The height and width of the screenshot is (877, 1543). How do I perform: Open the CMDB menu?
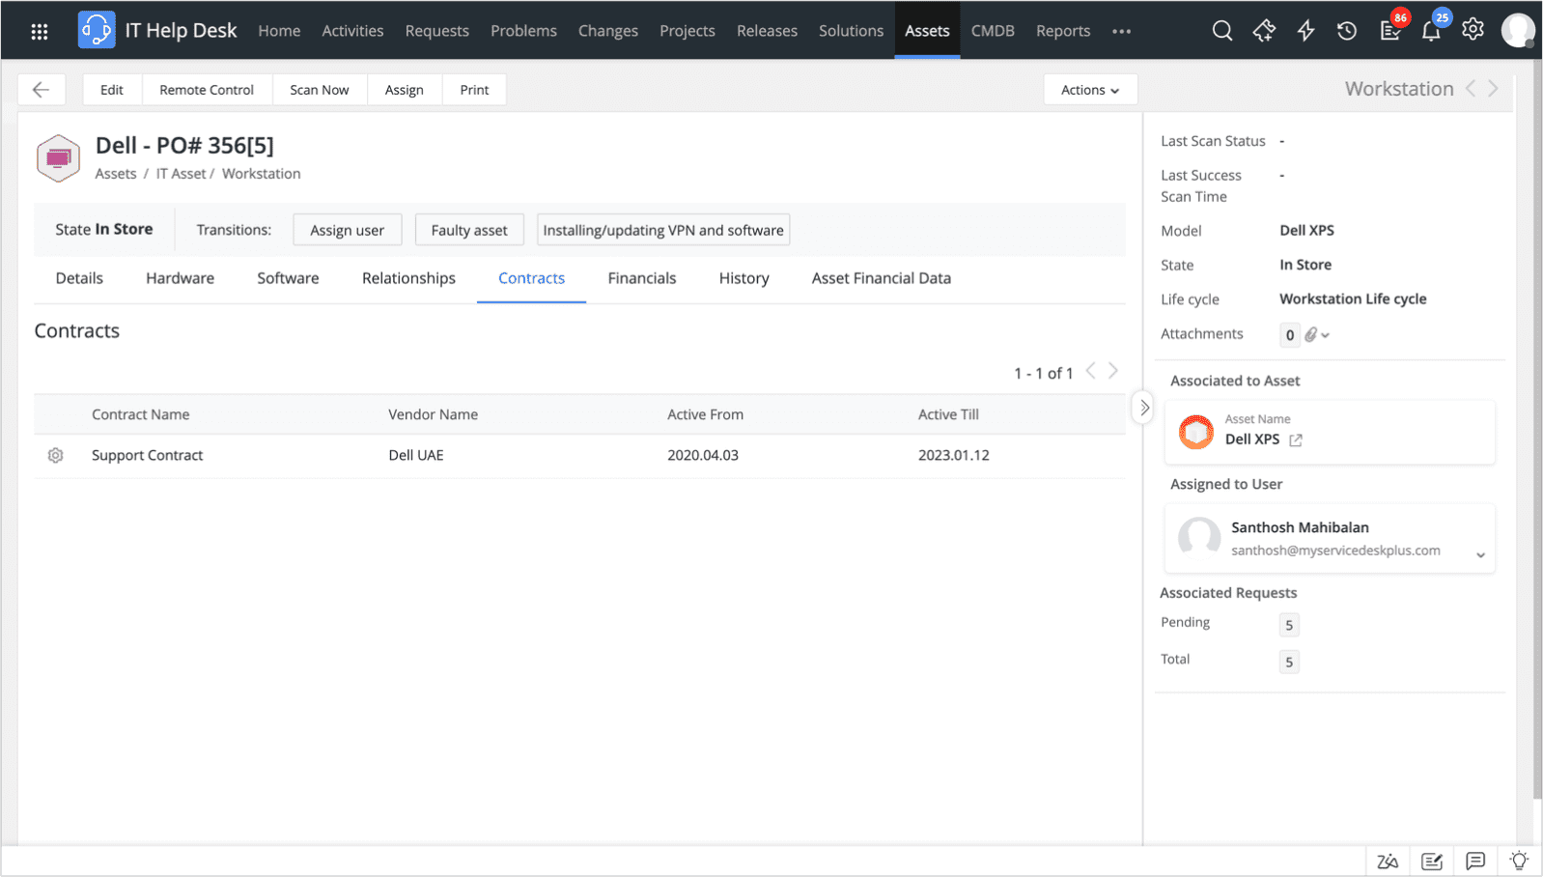(993, 31)
